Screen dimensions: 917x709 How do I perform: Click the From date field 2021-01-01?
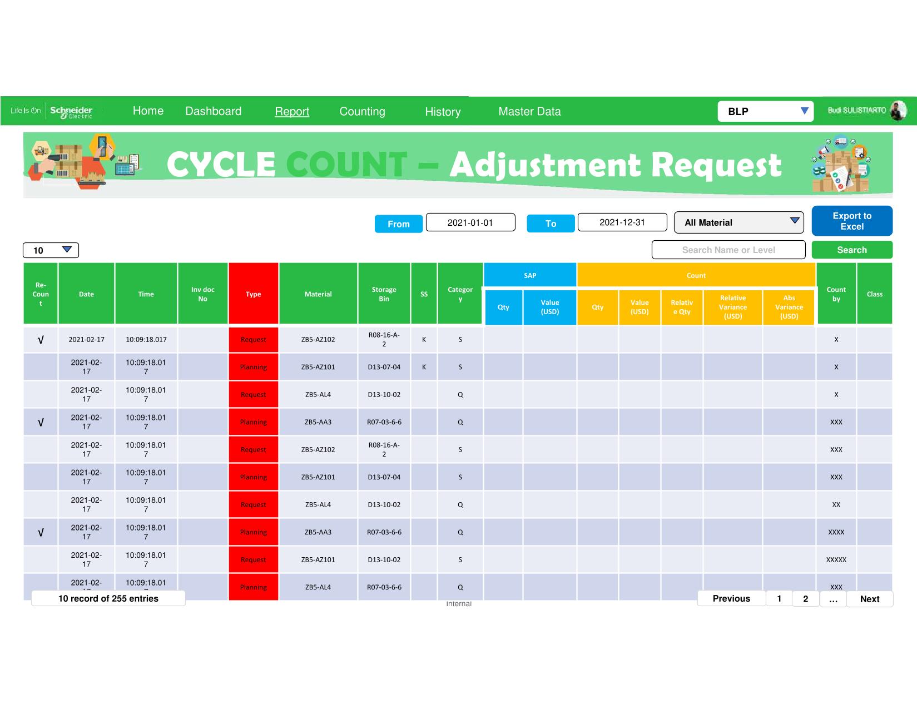(x=470, y=222)
